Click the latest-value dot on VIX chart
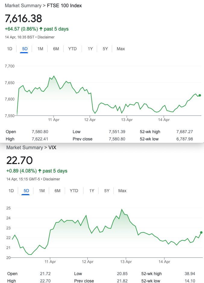 pyautogui.click(x=201, y=232)
